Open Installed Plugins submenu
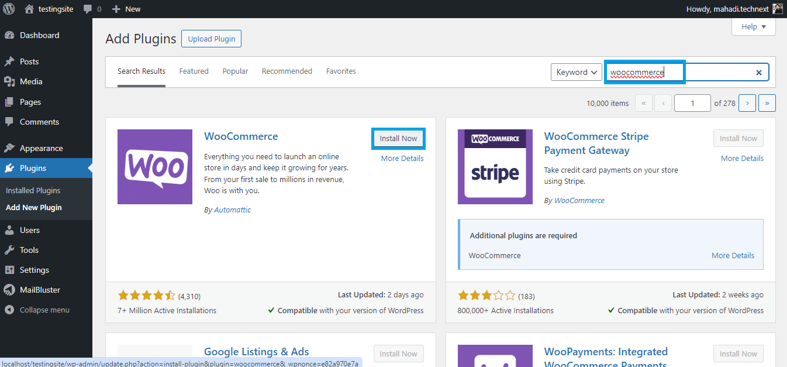The image size is (787, 367). point(33,190)
